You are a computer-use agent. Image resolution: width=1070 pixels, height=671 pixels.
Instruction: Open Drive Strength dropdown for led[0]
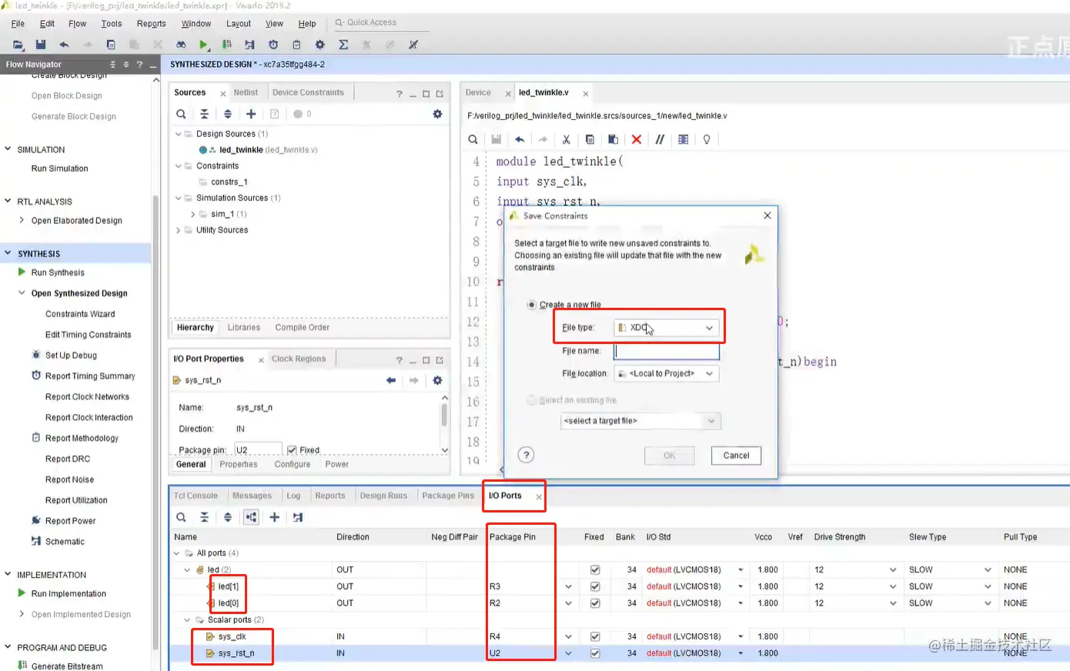(x=893, y=603)
